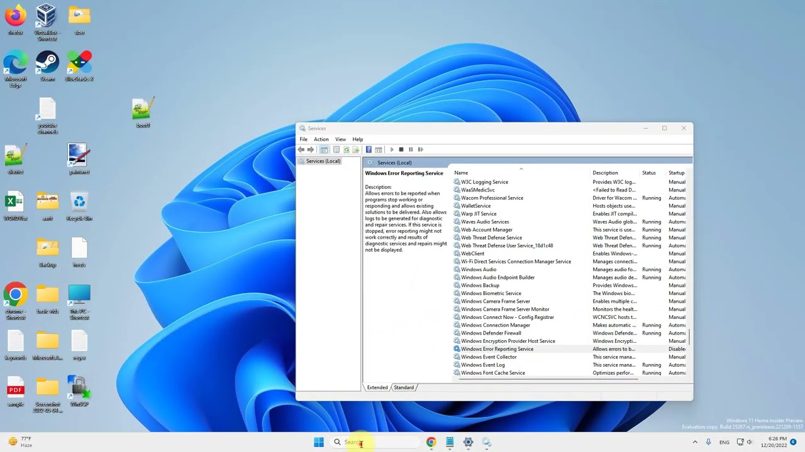
Task: Select Windows Connection Manager service
Action: coord(570,325)
